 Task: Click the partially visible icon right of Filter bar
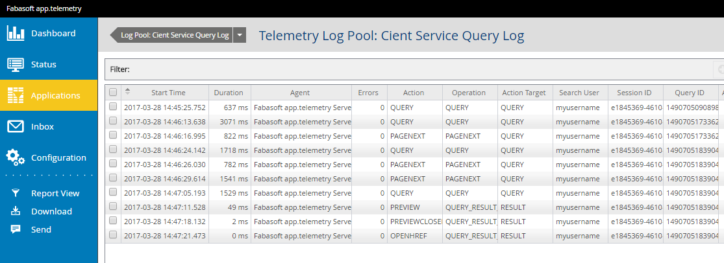point(719,69)
